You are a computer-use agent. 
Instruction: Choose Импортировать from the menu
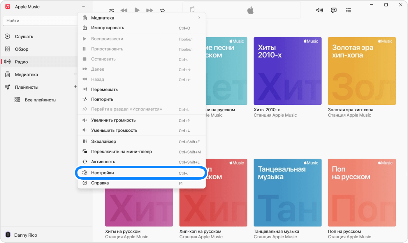142,28
